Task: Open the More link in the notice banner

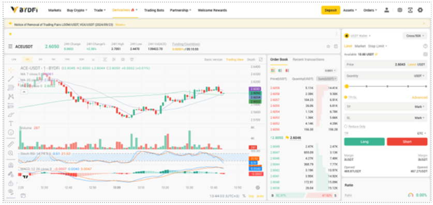Action: pyautogui.click(x=121, y=24)
